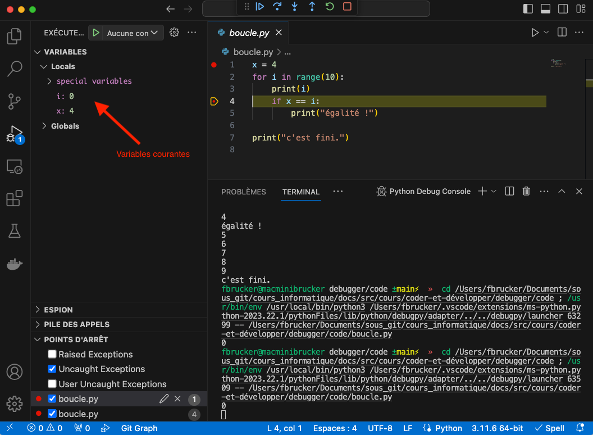Click the Step Into debug icon
This screenshot has width=593, height=435.
point(295,7)
